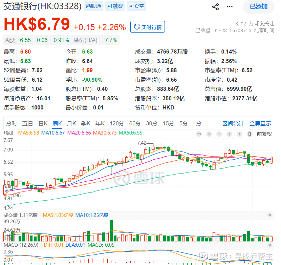Open 全屏显示 fullscreen chart
Image resolution: width=281 pixels, height=265 pixels.
coord(260,123)
